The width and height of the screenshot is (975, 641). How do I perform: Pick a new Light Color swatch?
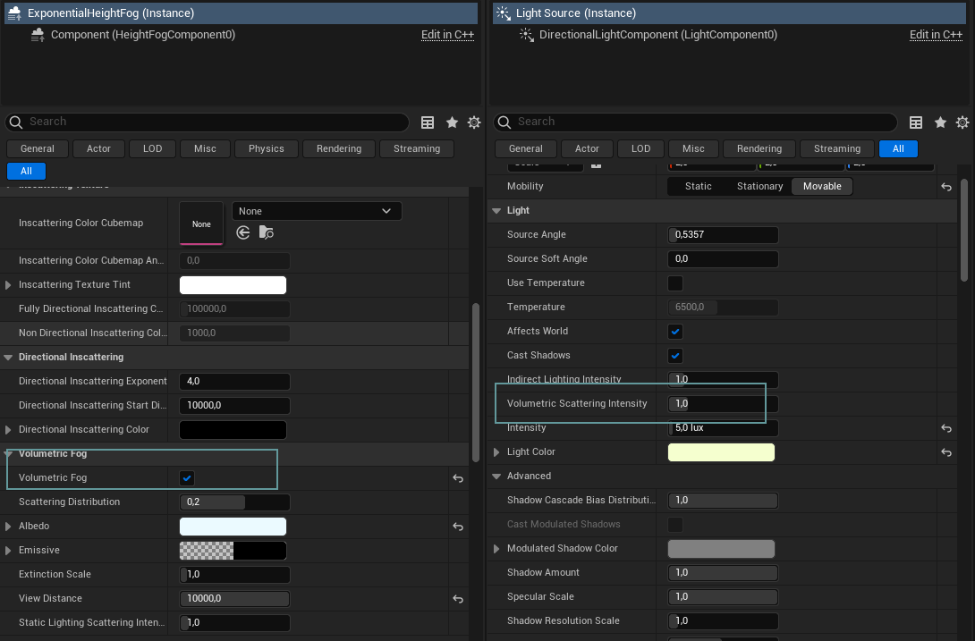coord(721,451)
